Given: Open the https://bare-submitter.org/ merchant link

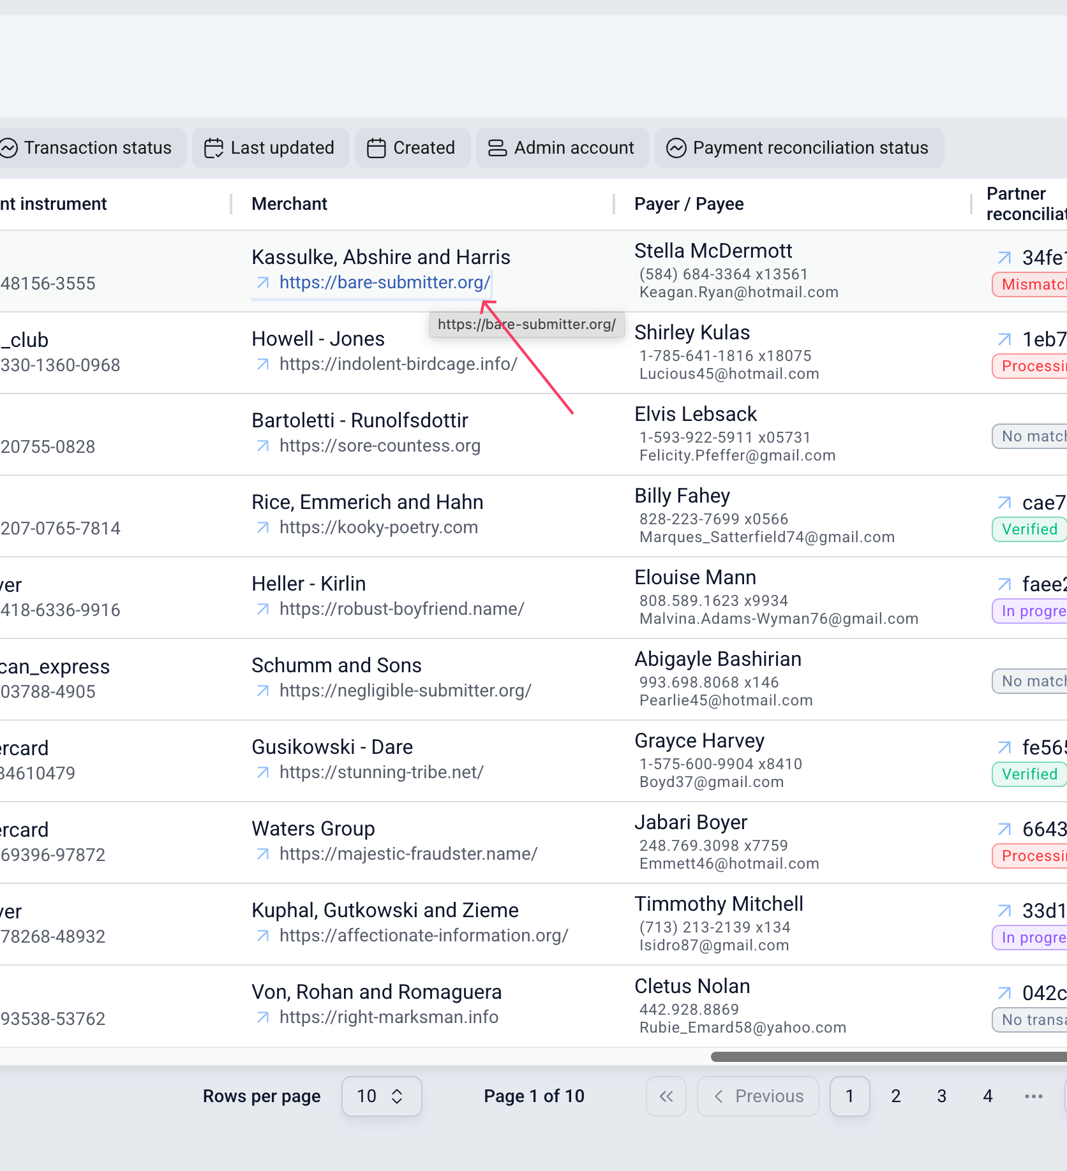Looking at the screenshot, I should [x=385, y=283].
